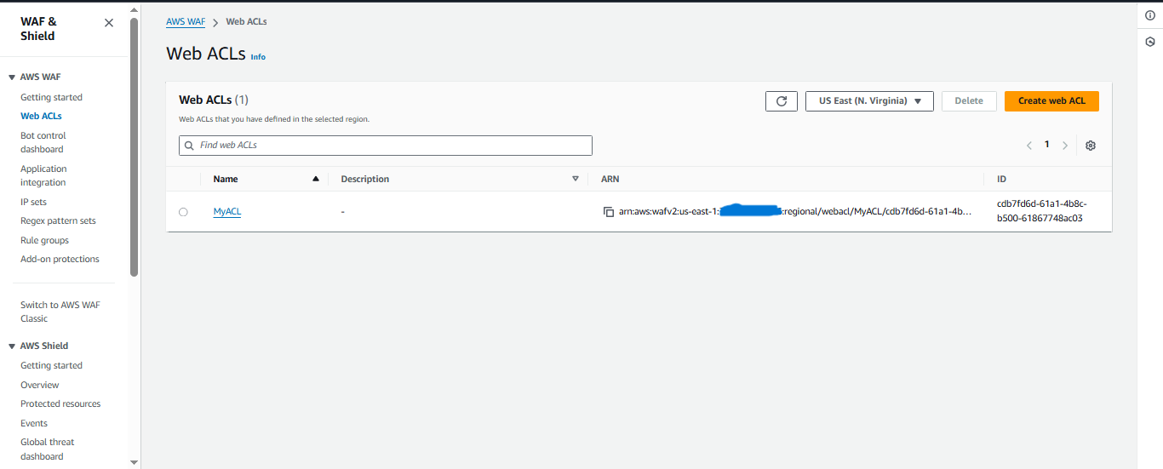Click in the Find web ACLs search field
The width and height of the screenshot is (1163, 469).
(x=386, y=146)
